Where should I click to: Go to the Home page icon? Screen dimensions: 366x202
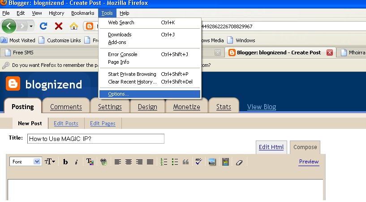tap(74, 26)
